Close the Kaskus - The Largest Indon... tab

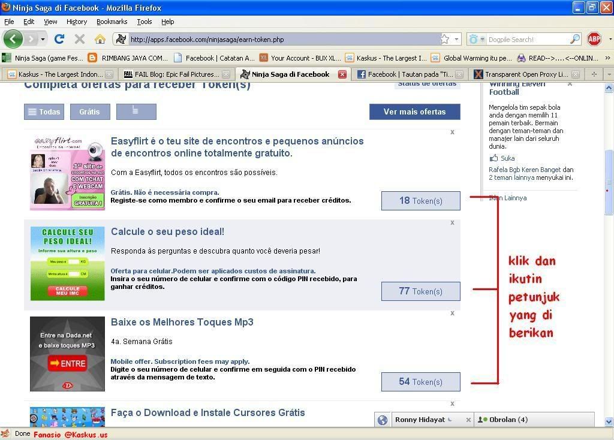[109, 74]
